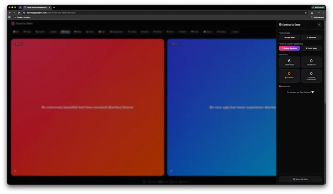This screenshot has width=333, height=194.
Task: Go back using the browser back arrow
Action: click(10, 13)
